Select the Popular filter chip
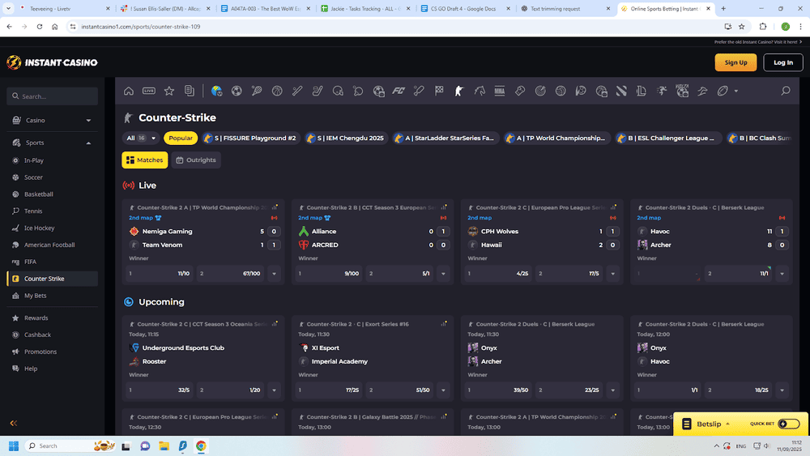This screenshot has height=456, width=810. click(181, 138)
